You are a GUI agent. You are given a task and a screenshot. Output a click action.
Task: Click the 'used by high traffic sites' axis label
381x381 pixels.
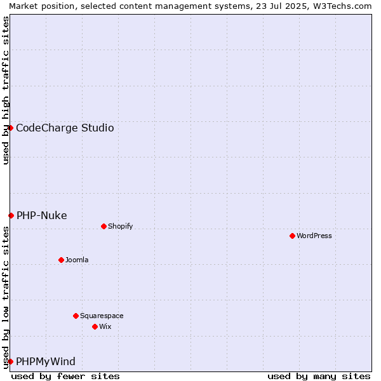[5, 90]
